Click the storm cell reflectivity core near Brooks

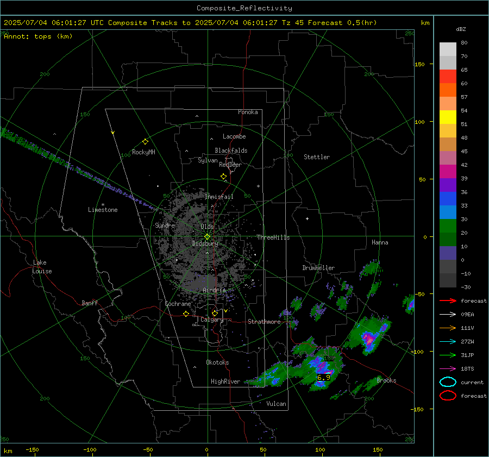tap(369, 339)
